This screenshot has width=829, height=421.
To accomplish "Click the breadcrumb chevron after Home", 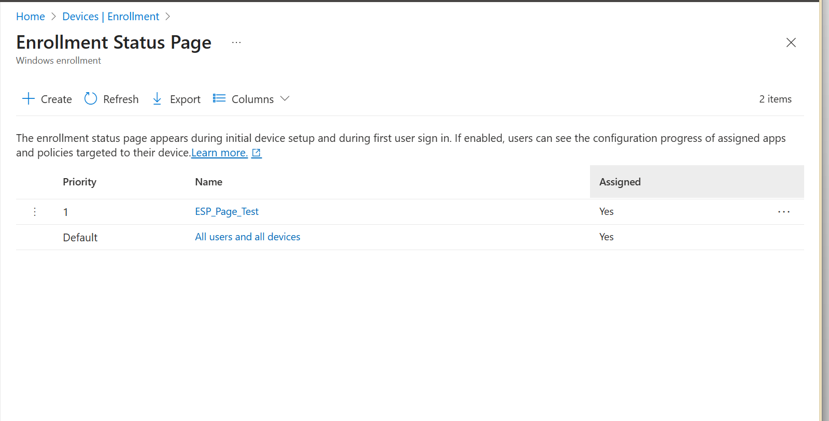I will tap(53, 17).
